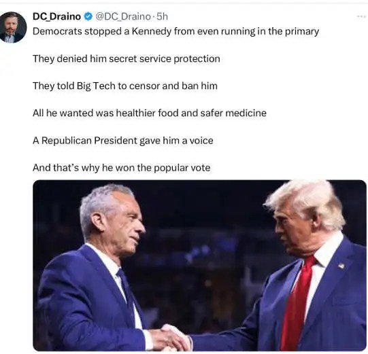Click the popular vote sentence
This screenshot has width=368, height=354.
coord(121,168)
